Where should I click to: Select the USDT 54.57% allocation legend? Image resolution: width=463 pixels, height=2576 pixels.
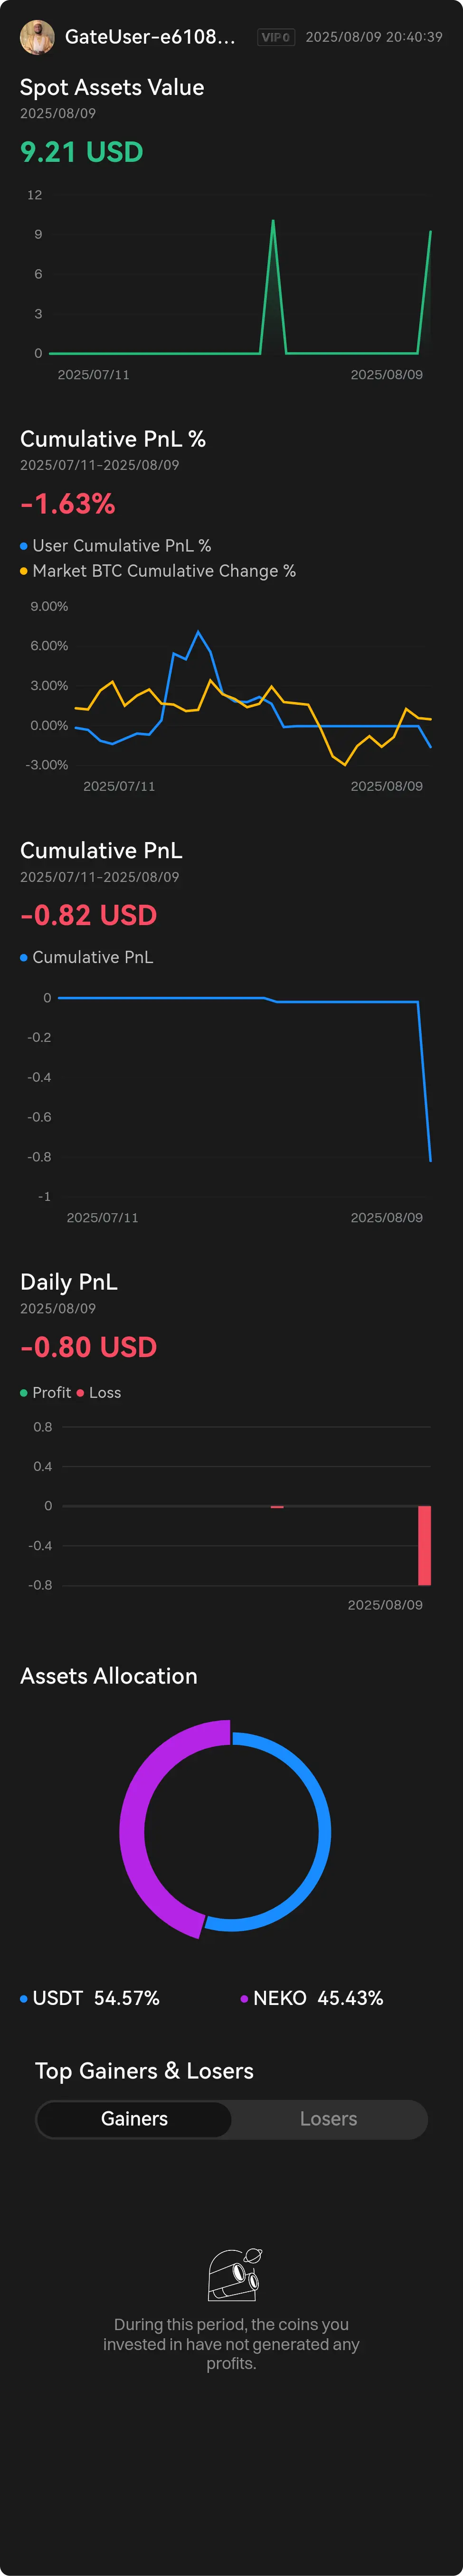pos(90,1998)
